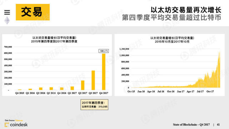The image size is (229, 129).
Task: Select the Q3 2017 axis label
Action: (93, 93)
